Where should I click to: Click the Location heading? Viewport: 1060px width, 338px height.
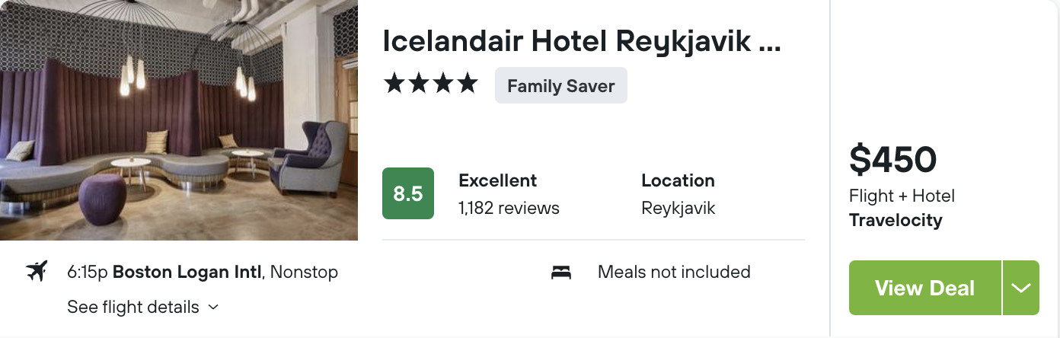[678, 180]
